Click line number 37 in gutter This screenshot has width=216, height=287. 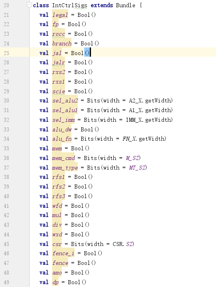coord(6,168)
